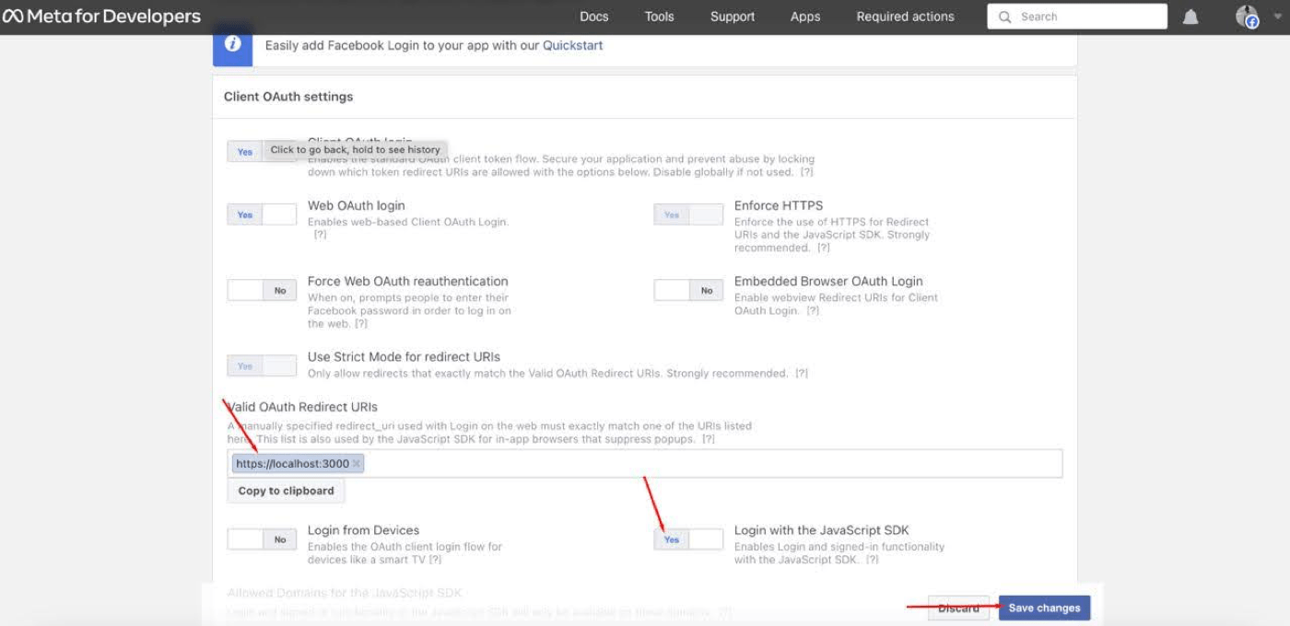
Task: Click the Web OAuth login label
Action: [x=356, y=205]
